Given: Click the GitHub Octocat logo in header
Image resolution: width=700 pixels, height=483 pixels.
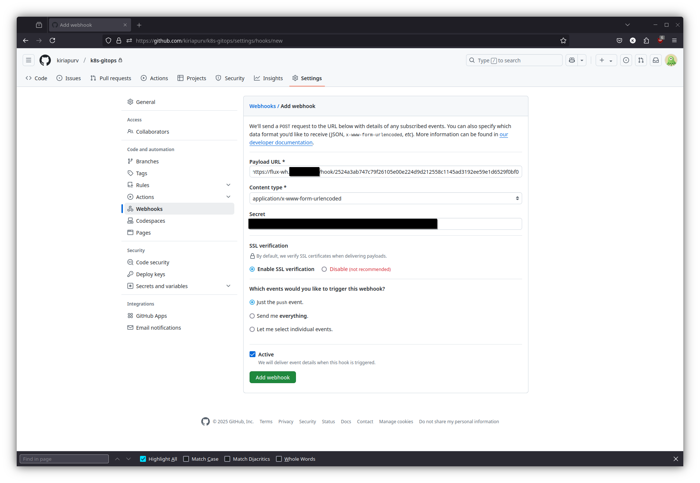Looking at the screenshot, I should pos(45,60).
